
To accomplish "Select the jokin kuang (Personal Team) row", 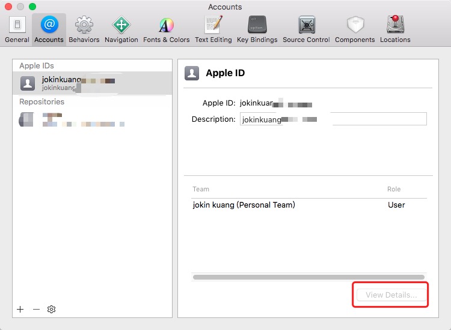I will (309, 205).
